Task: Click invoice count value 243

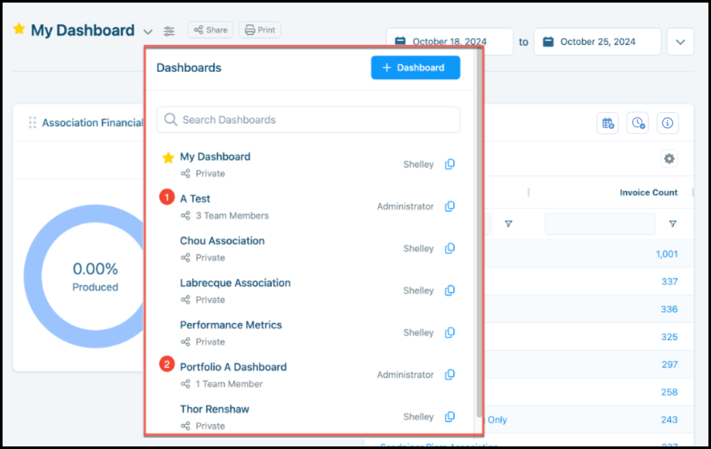Action: click(x=669, y=420)
